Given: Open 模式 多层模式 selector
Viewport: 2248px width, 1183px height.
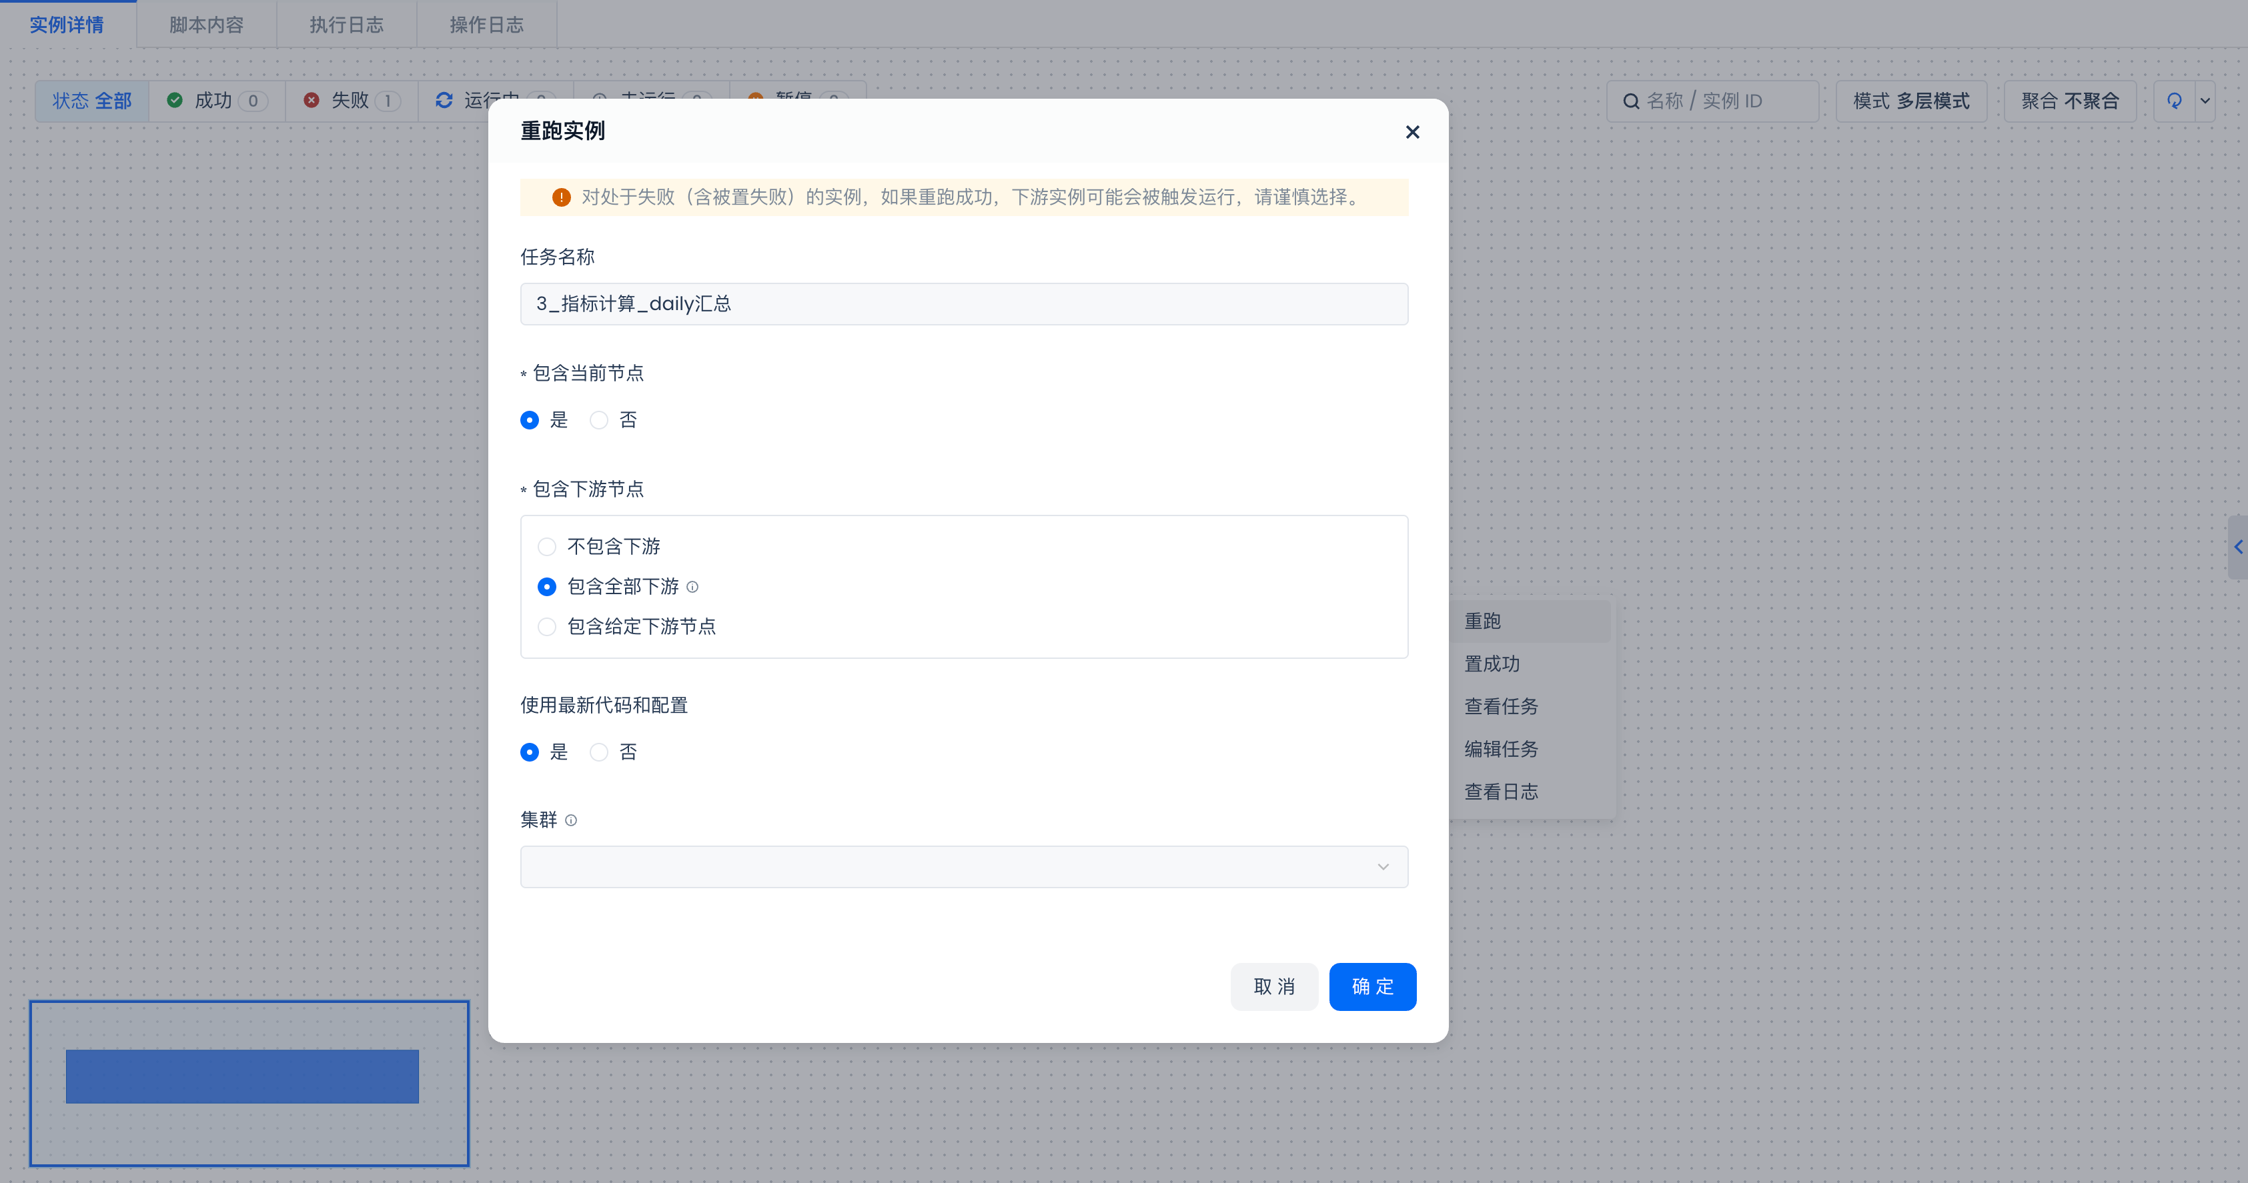Looking at the screenshot, I should (1911, 101).
